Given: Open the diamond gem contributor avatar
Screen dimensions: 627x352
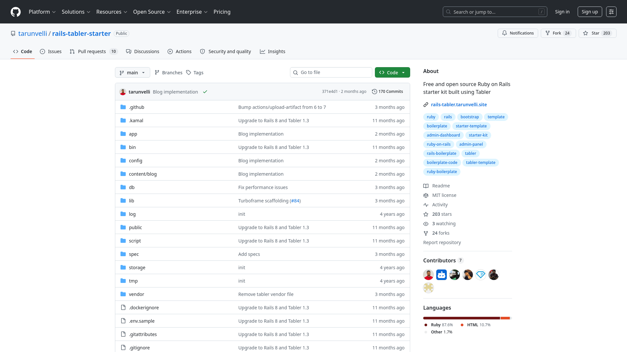Looking at the screenshot, I should [481, 275].
